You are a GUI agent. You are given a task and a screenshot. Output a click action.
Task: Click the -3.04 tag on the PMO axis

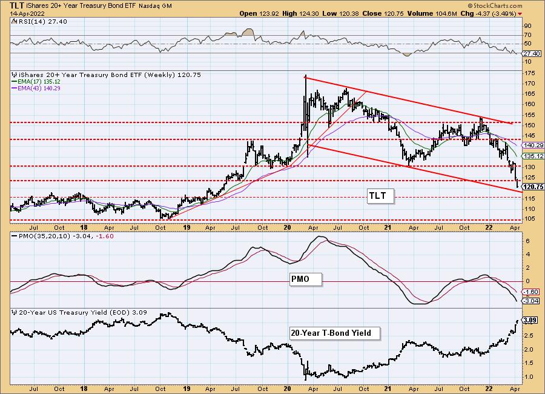click(x=532, y=301)
